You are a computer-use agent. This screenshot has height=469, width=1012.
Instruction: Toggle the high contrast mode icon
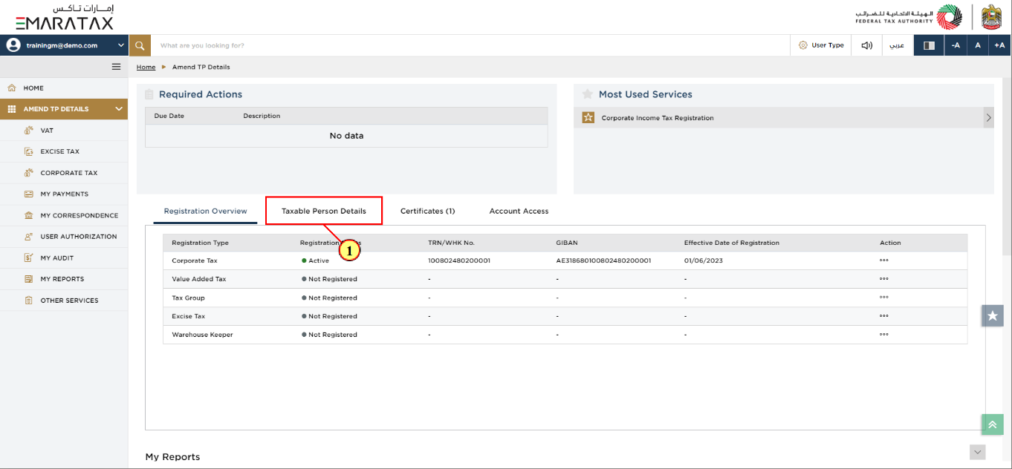[929, 45]
